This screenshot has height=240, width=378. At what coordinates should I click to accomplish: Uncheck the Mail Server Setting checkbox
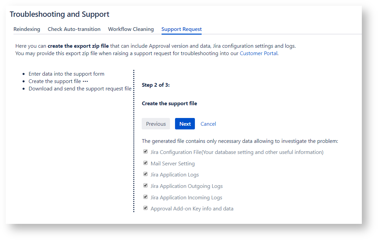point(145,163)
